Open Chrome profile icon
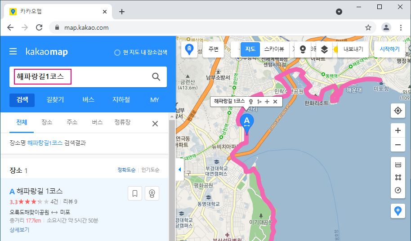This screenshot has width=411, height=241. click(x=386, y=27)
